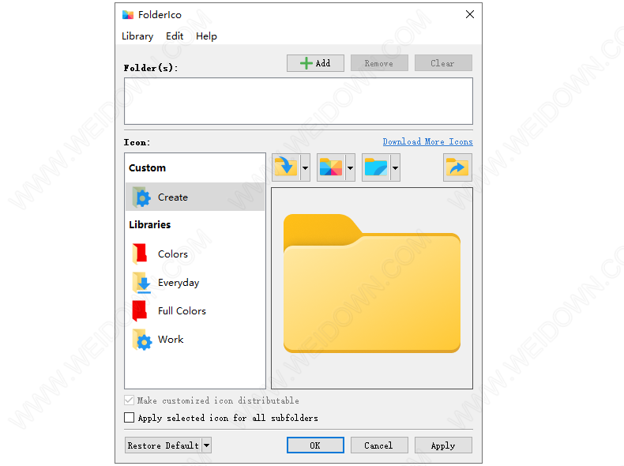Click the Clear button
The height and width of the screenshot is (466, 624).
443,63
